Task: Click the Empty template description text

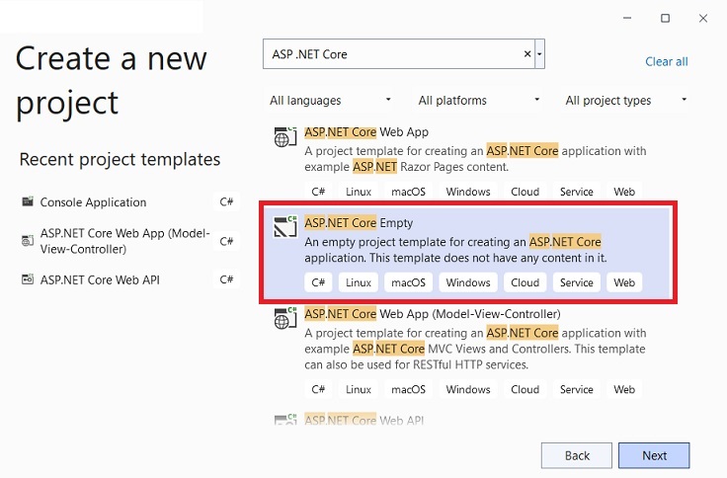Action: click(455, 250)
